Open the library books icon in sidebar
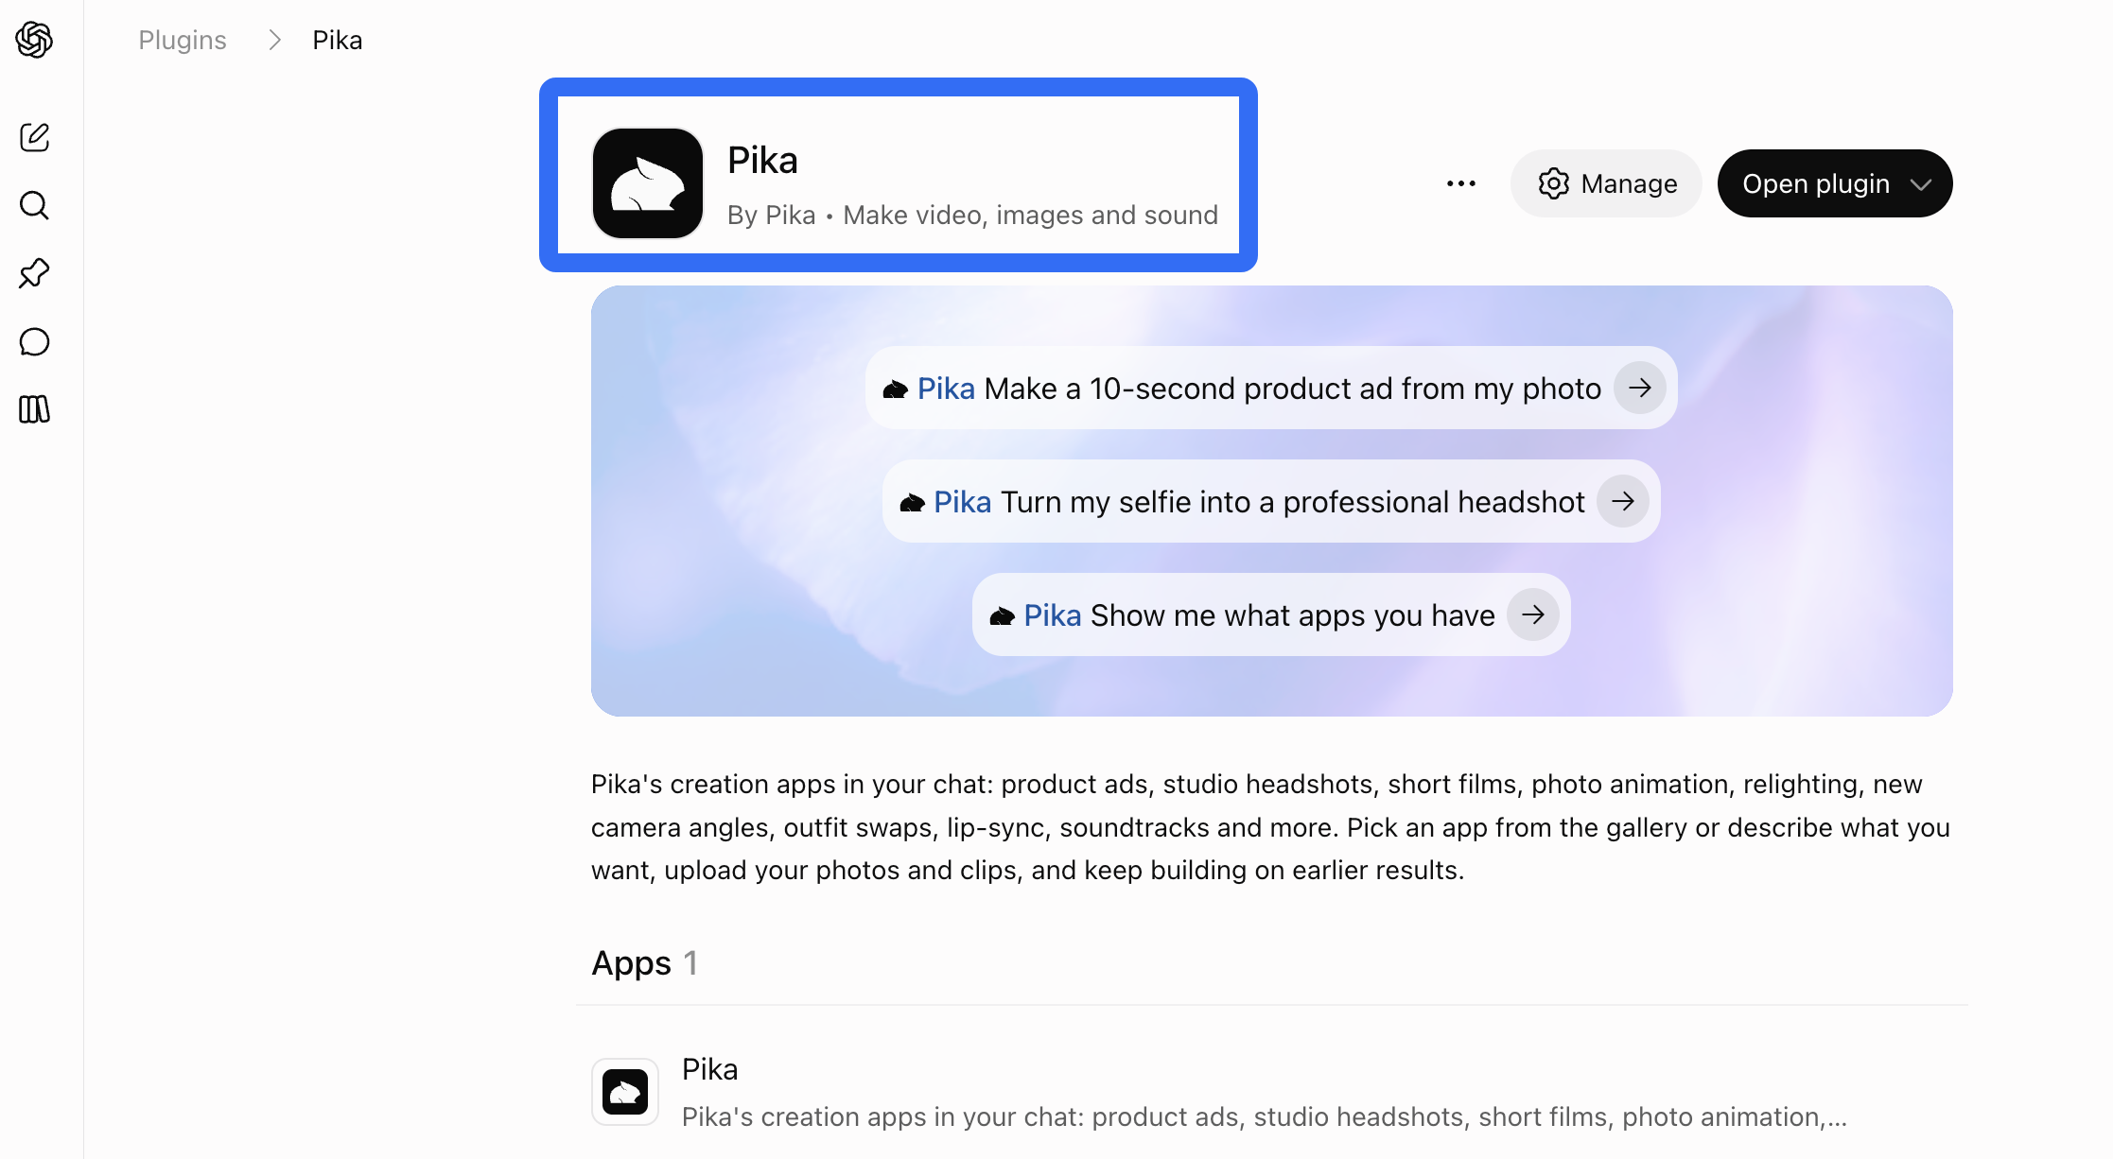Viewport: 2113px width, 1159px height. tap(34, 409)
